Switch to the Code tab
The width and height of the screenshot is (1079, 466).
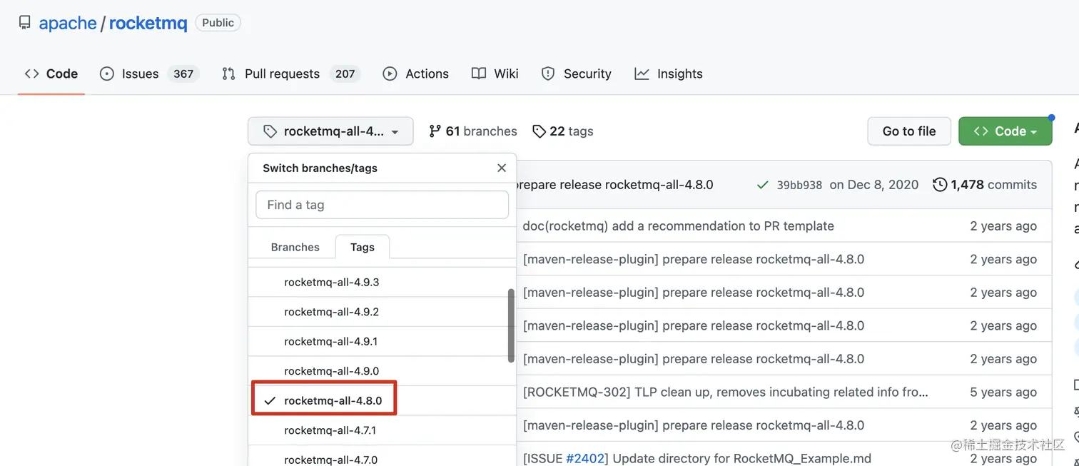click(x=51, y=74)
